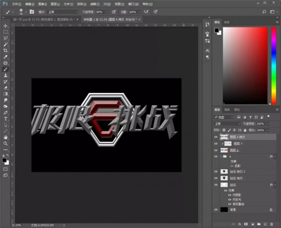Expand the group 6 folder arrow

pos(221,156)
